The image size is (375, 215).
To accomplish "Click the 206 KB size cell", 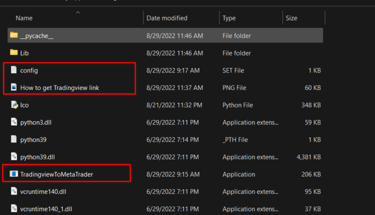I will coord(311,174).
